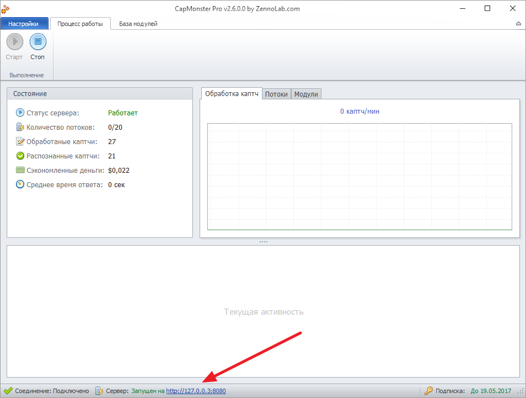Click the 0 каптч/мин chart title
Viewport: 526px width, 398px height.
click(359, 112)
